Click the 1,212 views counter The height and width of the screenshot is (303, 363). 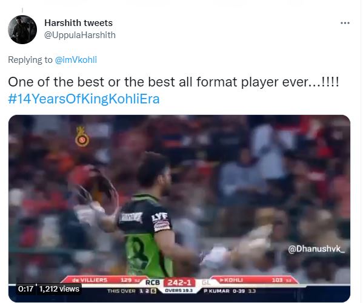coord(59,289)
